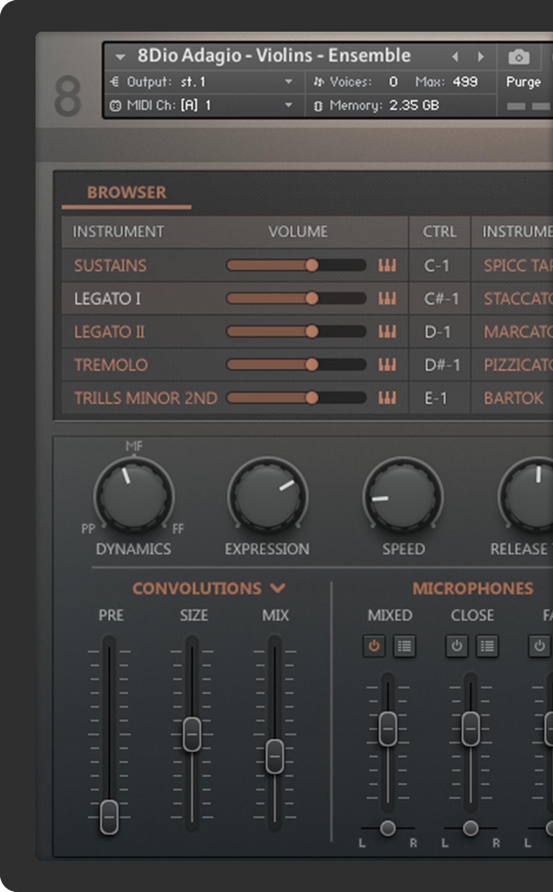
Task: Click the keyboard icon for Tremolo
Action: click(x=387, y=365)
